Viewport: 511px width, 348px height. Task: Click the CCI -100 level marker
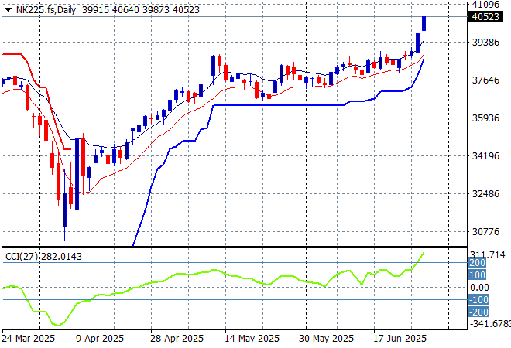point(478,300)
